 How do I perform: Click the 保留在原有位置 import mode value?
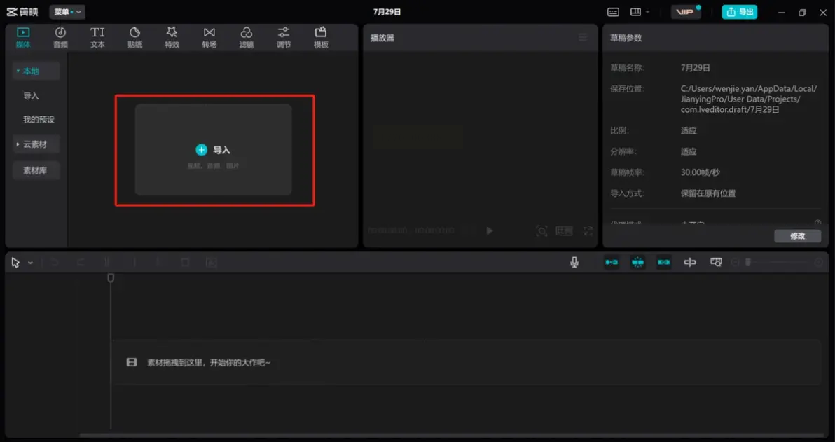(x=708, y=193)
